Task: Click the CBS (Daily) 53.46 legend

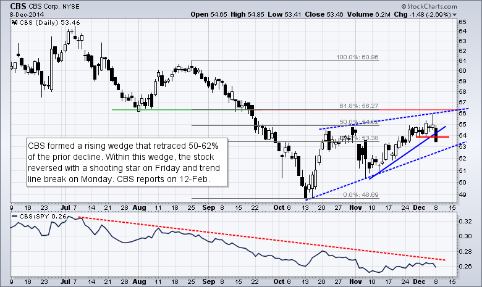Action: pyautogui.click(x=49, y=22)
